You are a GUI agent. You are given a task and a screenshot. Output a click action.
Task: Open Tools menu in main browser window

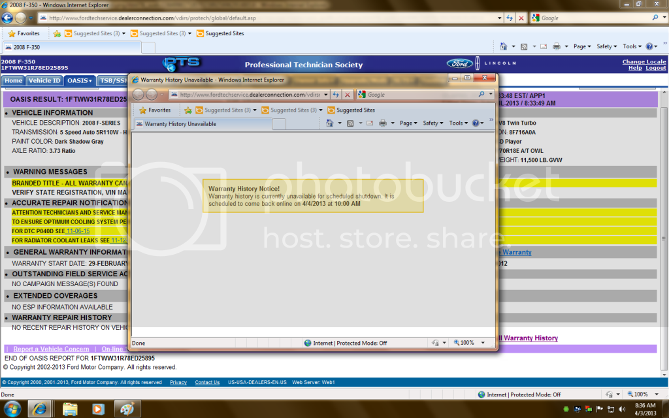632,46
